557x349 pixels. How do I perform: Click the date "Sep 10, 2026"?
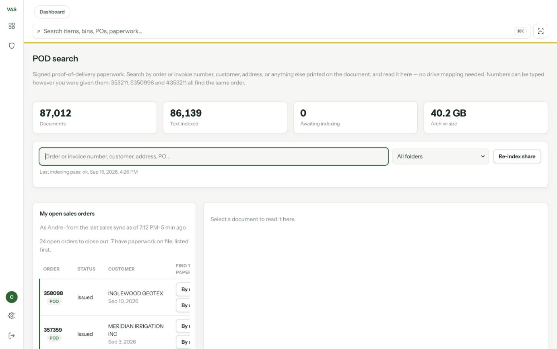pyautogui.click(x=123, y=301)
